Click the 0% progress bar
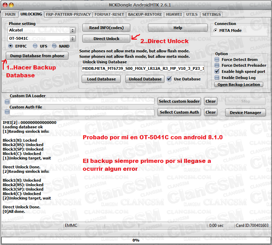The height and width of the screenshot is (245, 272). pyautogui.click(x=136, y=240)
